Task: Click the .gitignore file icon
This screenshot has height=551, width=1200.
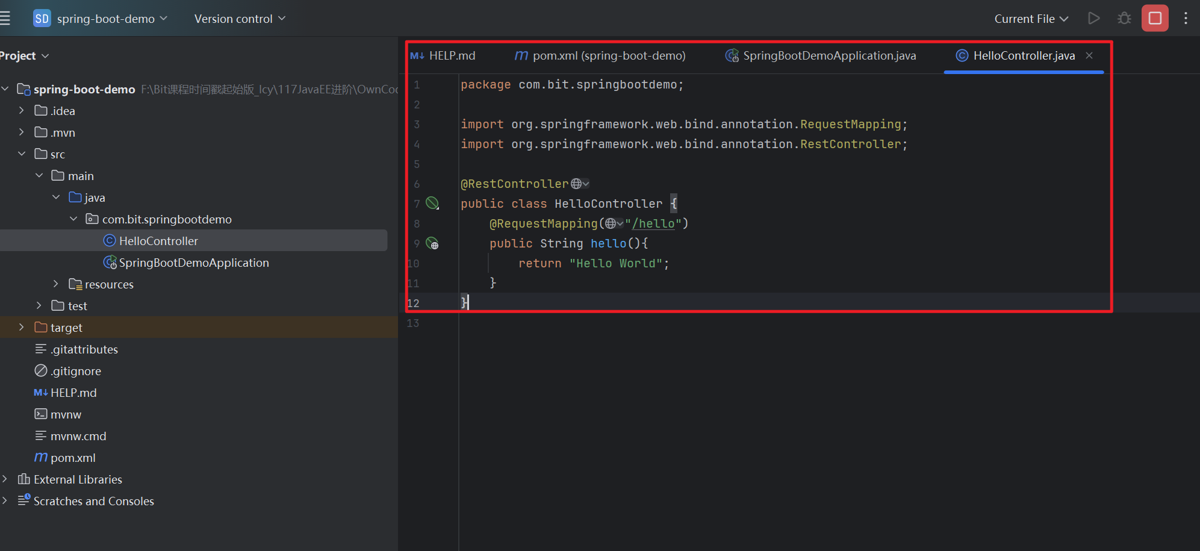Action: click(41, 370)
